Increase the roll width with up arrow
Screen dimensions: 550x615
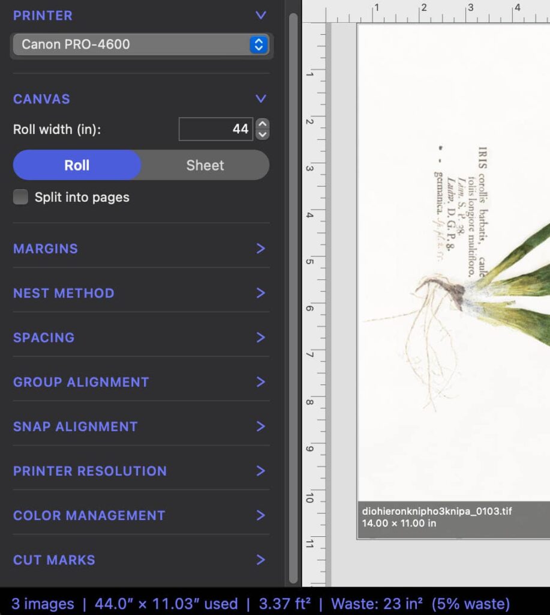point(263,124)
